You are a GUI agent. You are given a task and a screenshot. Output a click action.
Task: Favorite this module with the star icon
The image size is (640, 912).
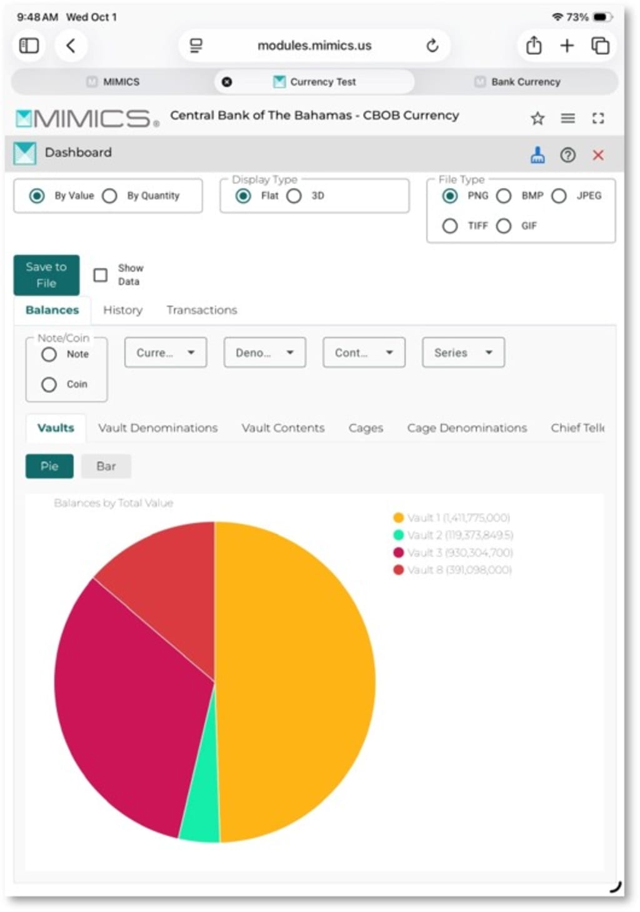coord(537,118)
